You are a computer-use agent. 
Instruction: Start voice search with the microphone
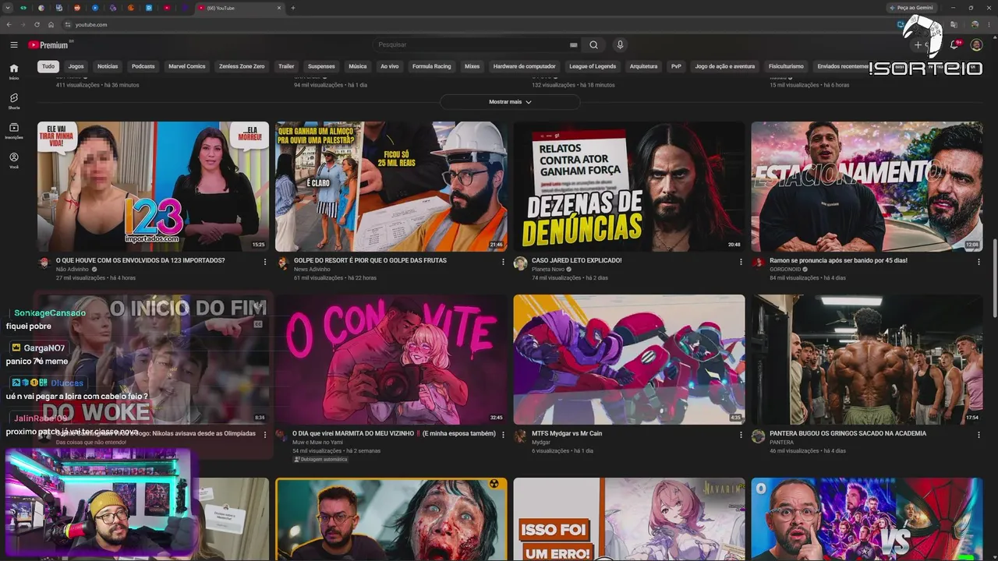pyautogui.click(x=620, y=45)
